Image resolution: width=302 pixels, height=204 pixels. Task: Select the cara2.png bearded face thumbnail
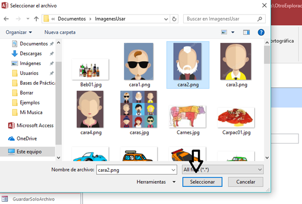click(187, 61)
